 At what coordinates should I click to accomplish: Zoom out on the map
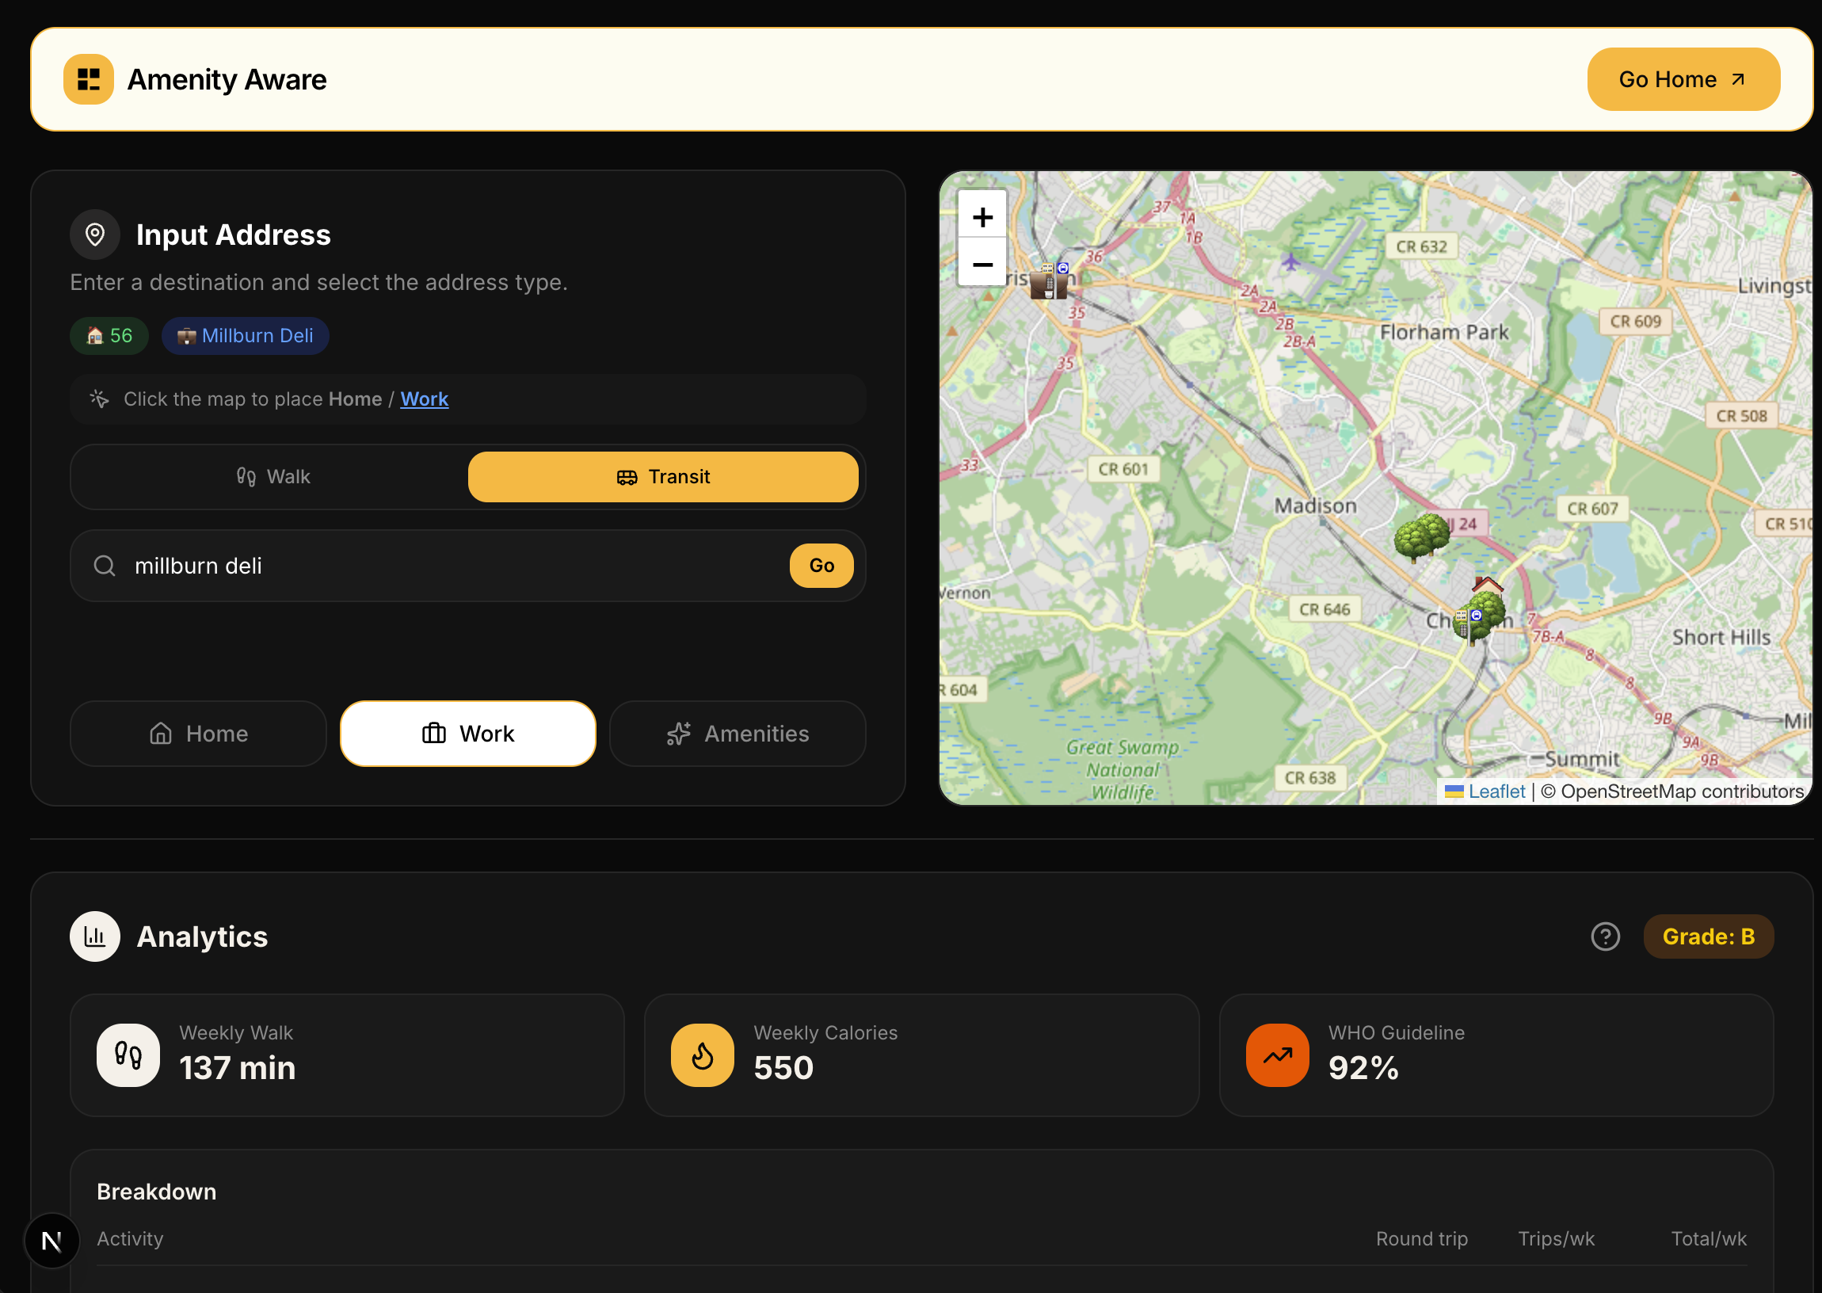pos(982,265)
